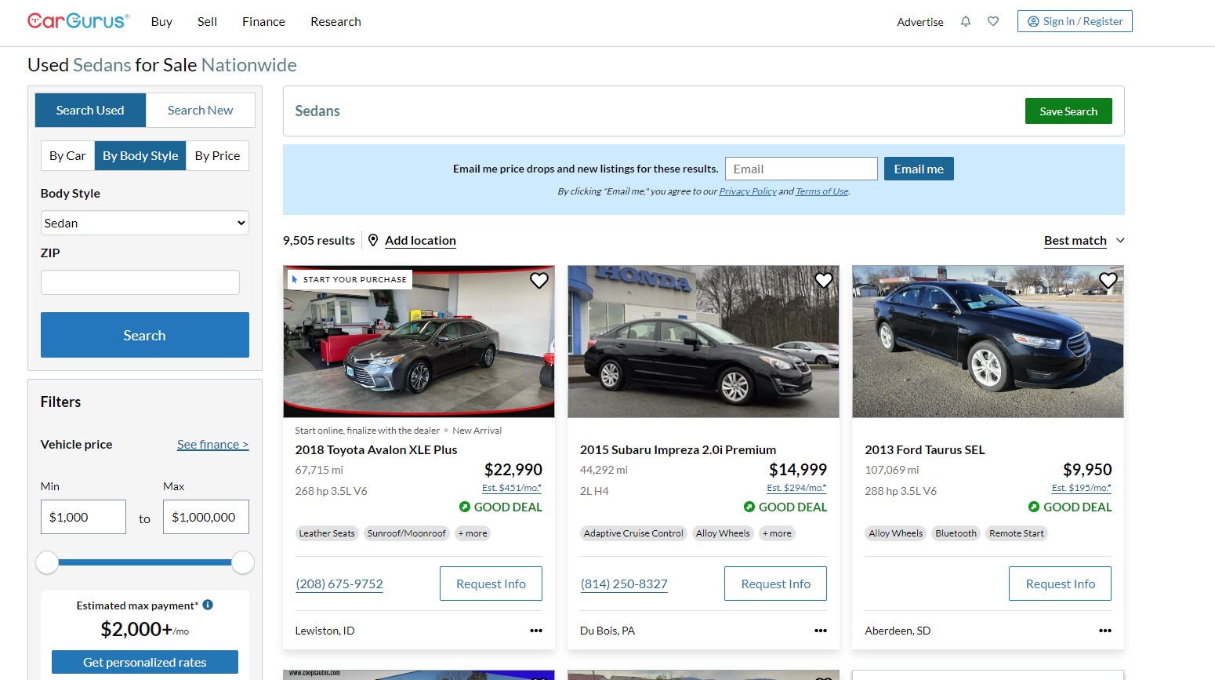This screenshot has width=1215, height=680.
Task: Click the CarGurus logo
Action: [x=78, y=21]
